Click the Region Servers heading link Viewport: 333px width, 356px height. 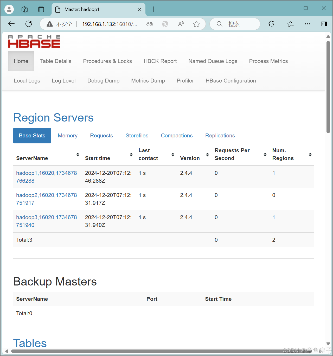tap(53, 118)
